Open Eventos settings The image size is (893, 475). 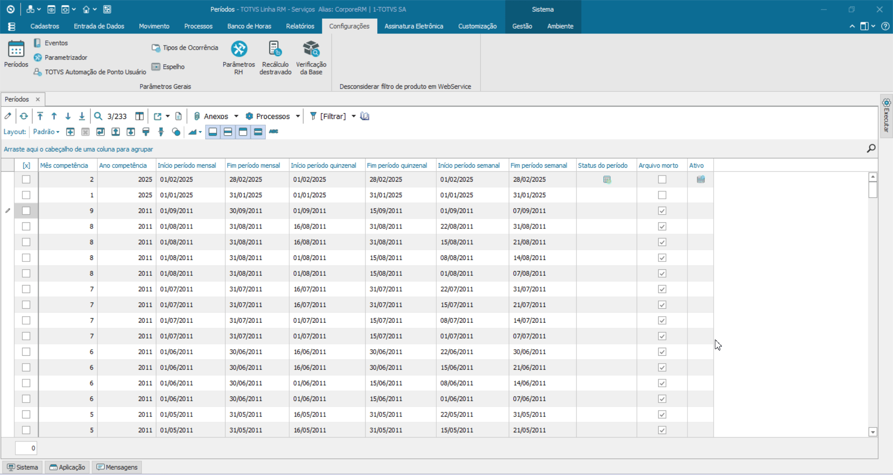coord(51,43)
